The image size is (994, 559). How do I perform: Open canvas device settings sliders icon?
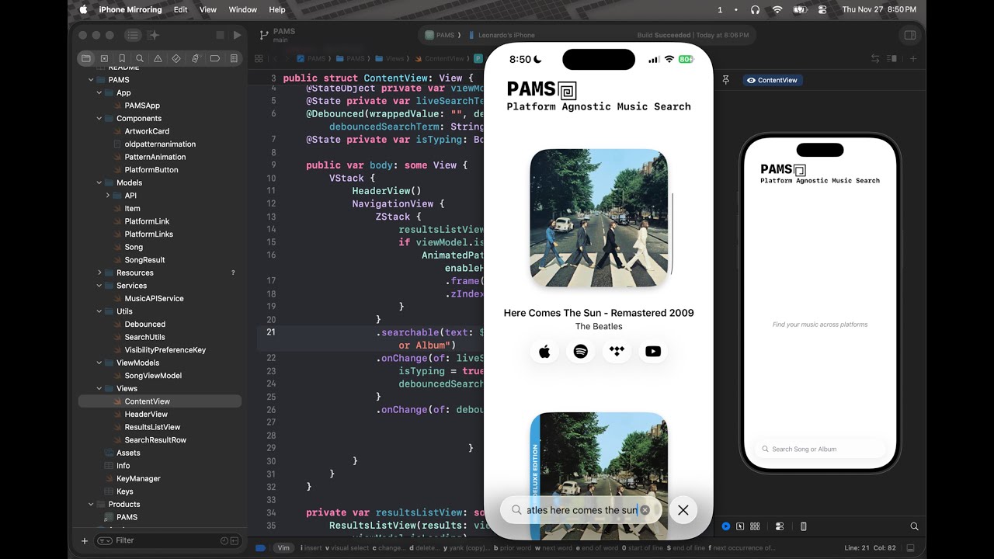pos(780,526)
